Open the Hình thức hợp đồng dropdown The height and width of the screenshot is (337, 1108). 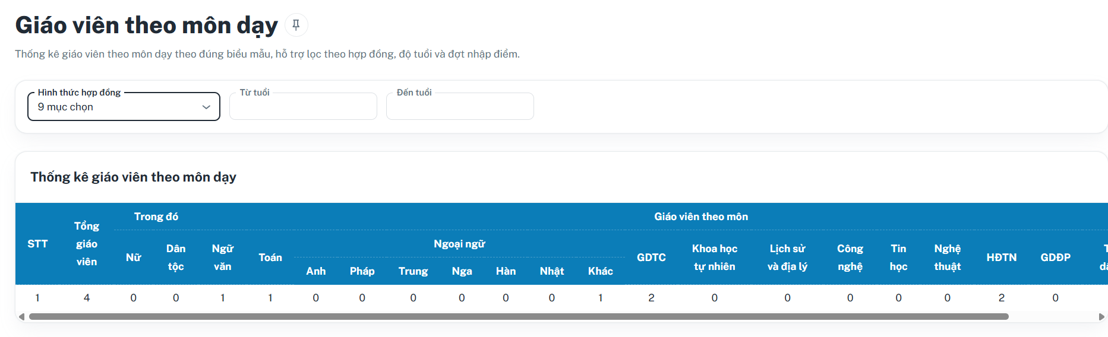124,107
